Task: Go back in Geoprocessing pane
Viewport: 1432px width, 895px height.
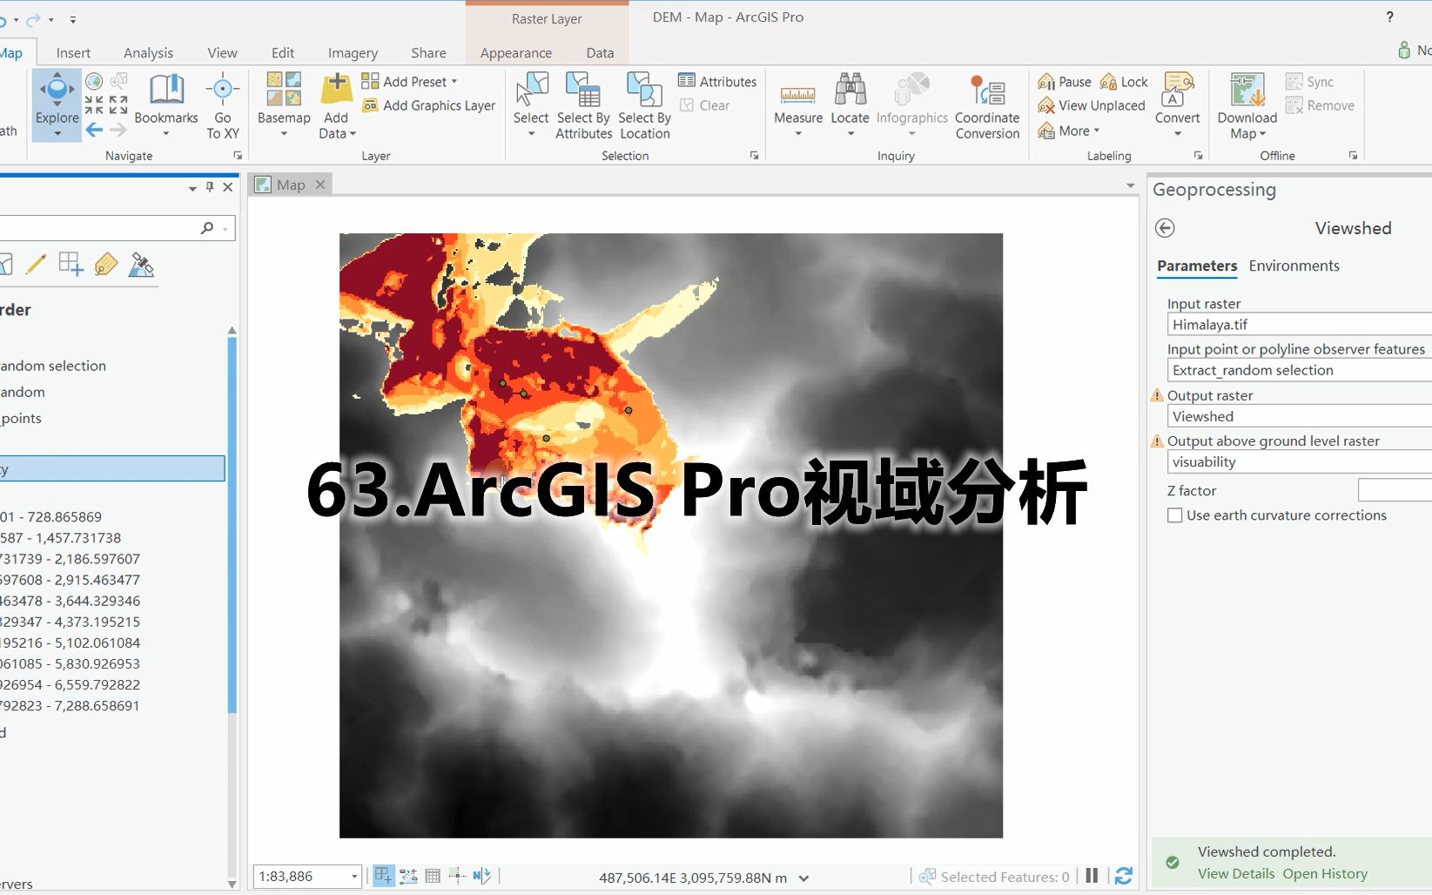Action: tap(1165, 228)
